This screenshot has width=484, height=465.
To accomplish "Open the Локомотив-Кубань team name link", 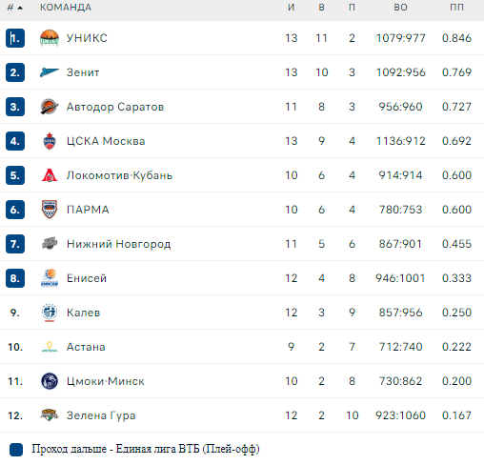I will click(x=119, y=175).
